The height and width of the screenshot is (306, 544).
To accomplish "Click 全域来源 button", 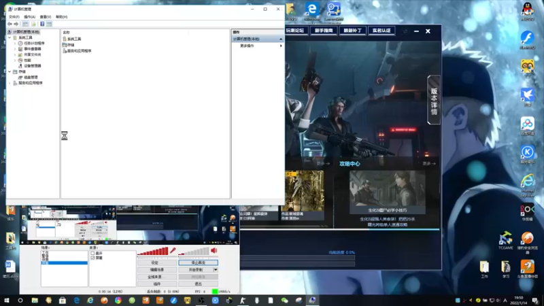I will point(157,277).
